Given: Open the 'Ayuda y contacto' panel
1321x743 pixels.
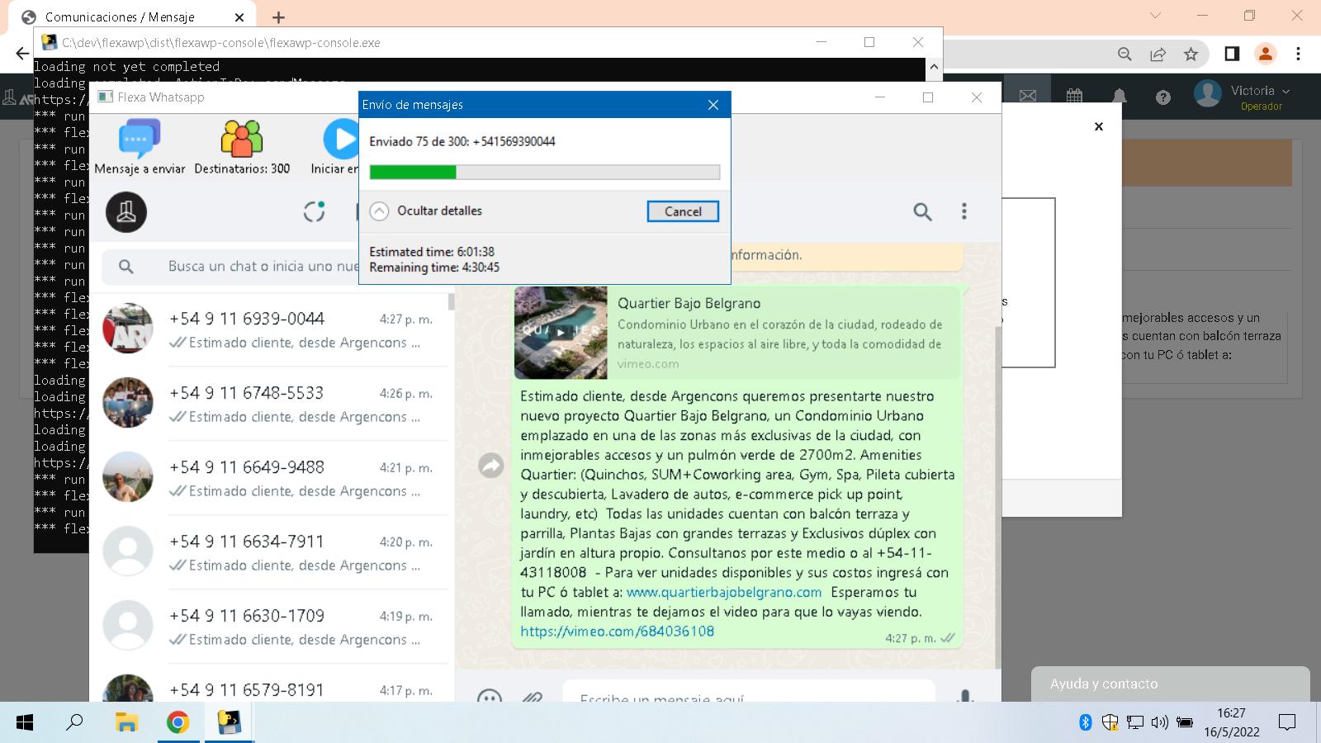Looking at the screenshot, I should [x=1171, y=684].
